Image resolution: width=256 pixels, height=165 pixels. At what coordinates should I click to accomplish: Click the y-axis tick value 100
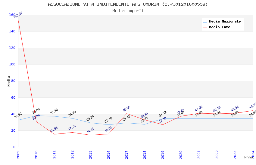point(12,64)
